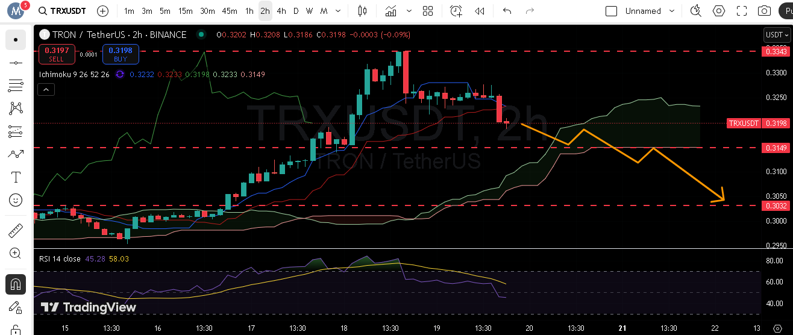Click the purple Ichimoku refresh icon
This screenshot has width=793, height=335.
pyautogui.click(x=120, y=74)
